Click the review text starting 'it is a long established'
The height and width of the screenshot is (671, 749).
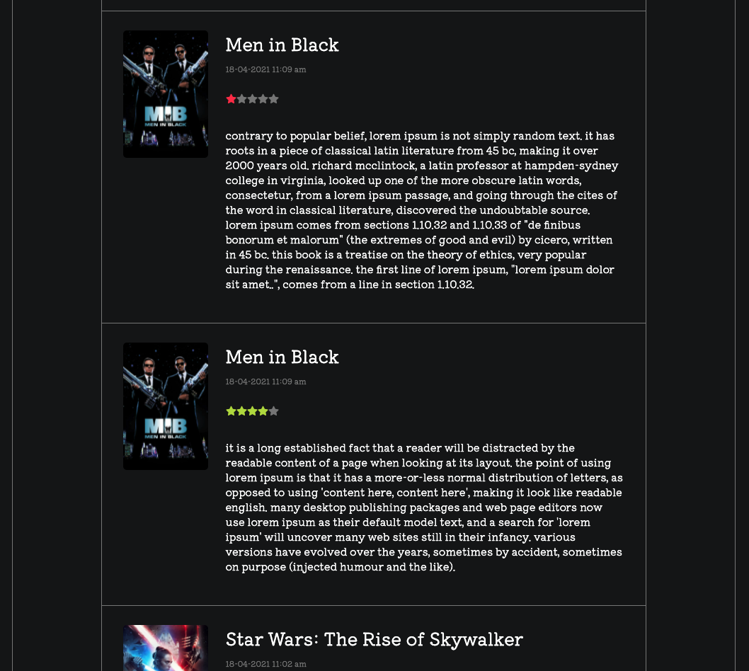[x=424, y=507]
